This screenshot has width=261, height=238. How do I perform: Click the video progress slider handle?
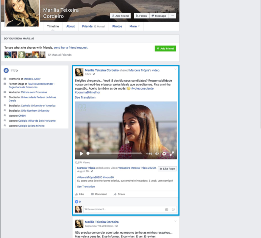coord(88,153)
